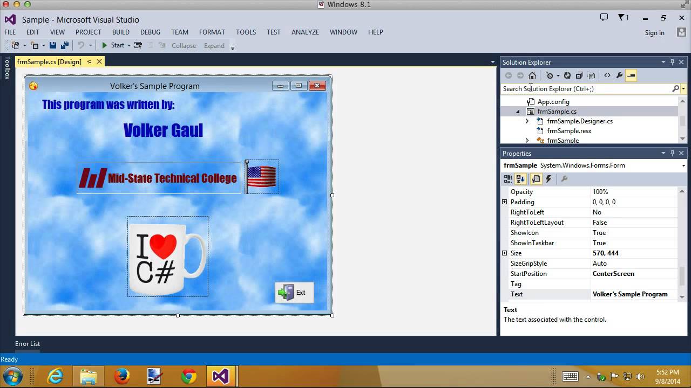Open the New Project dropdown arrow

pyautogui.click(x=24, y=46)
